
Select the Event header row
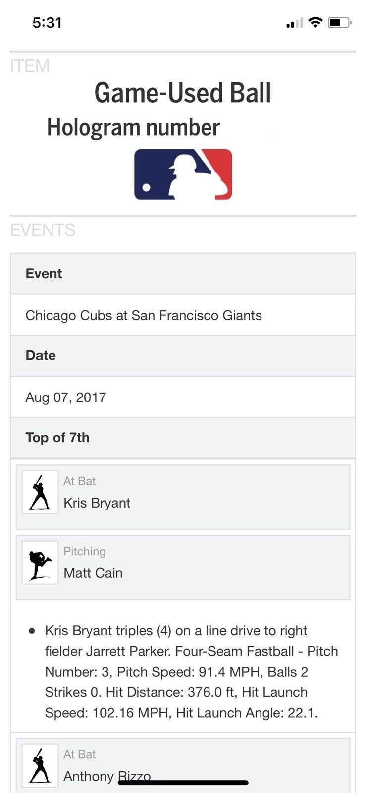pos(183,274)
